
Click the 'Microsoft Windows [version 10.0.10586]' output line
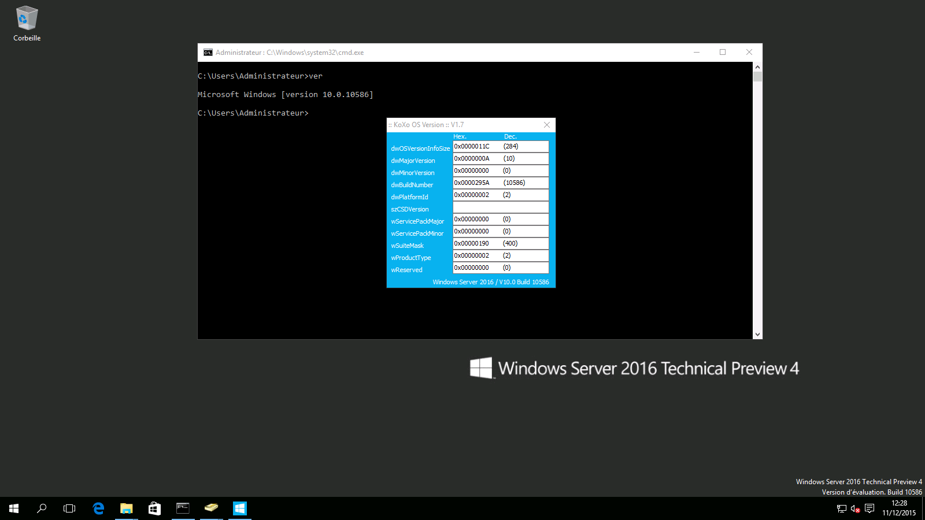click(x=286, y=95)
